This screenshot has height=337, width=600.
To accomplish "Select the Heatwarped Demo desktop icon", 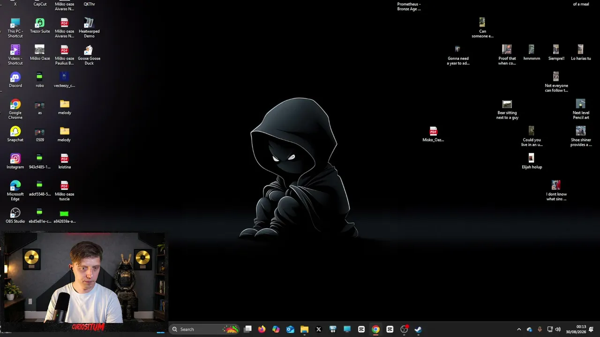I will (x=89, y=28).
